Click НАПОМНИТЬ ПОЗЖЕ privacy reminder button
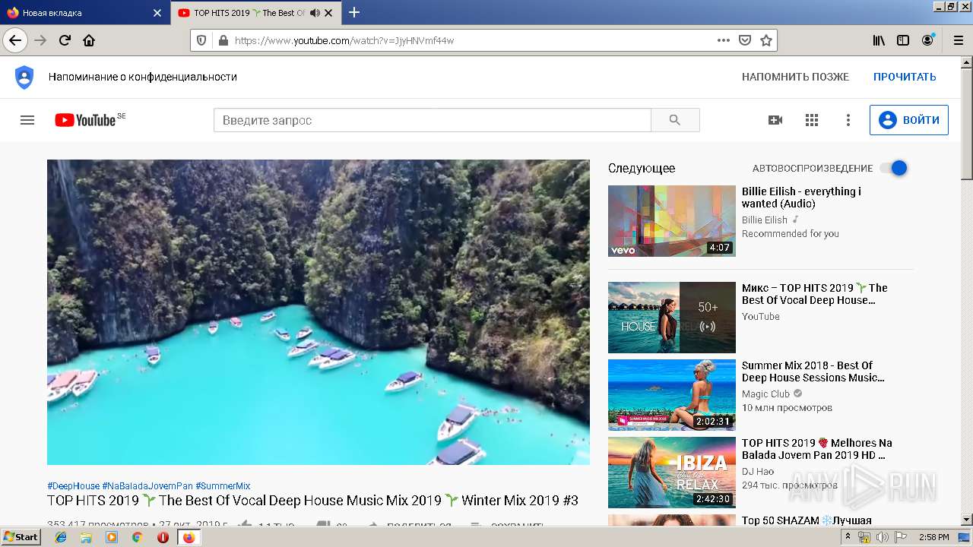 click(795, 77)
